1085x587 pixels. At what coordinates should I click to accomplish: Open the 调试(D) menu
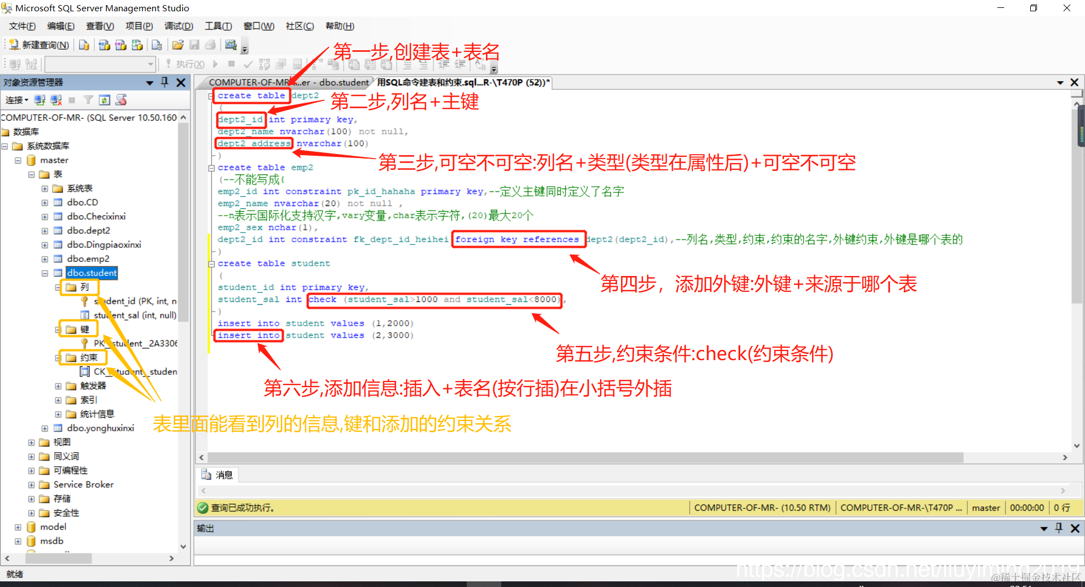click(x=179, y=26)
